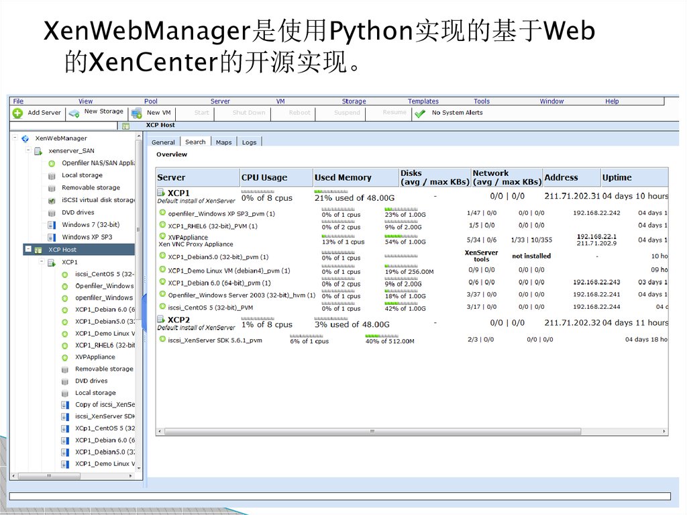Collapse the XenWebManager root tree node

tap(16, 138)
